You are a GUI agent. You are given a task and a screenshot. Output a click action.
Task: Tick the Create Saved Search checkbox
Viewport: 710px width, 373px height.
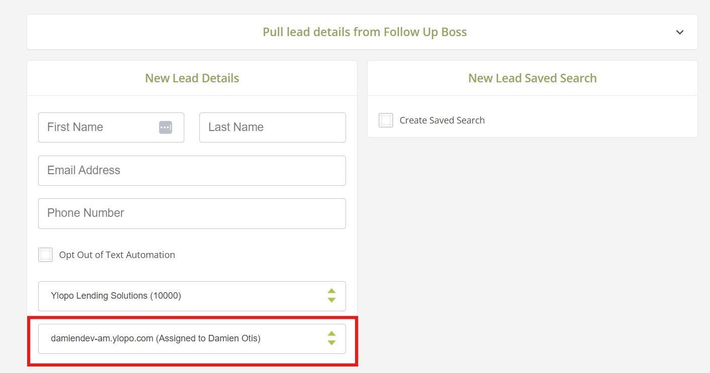[386, 120]
